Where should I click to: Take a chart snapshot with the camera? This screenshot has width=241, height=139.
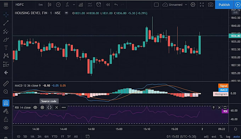(x=211, y=5)
